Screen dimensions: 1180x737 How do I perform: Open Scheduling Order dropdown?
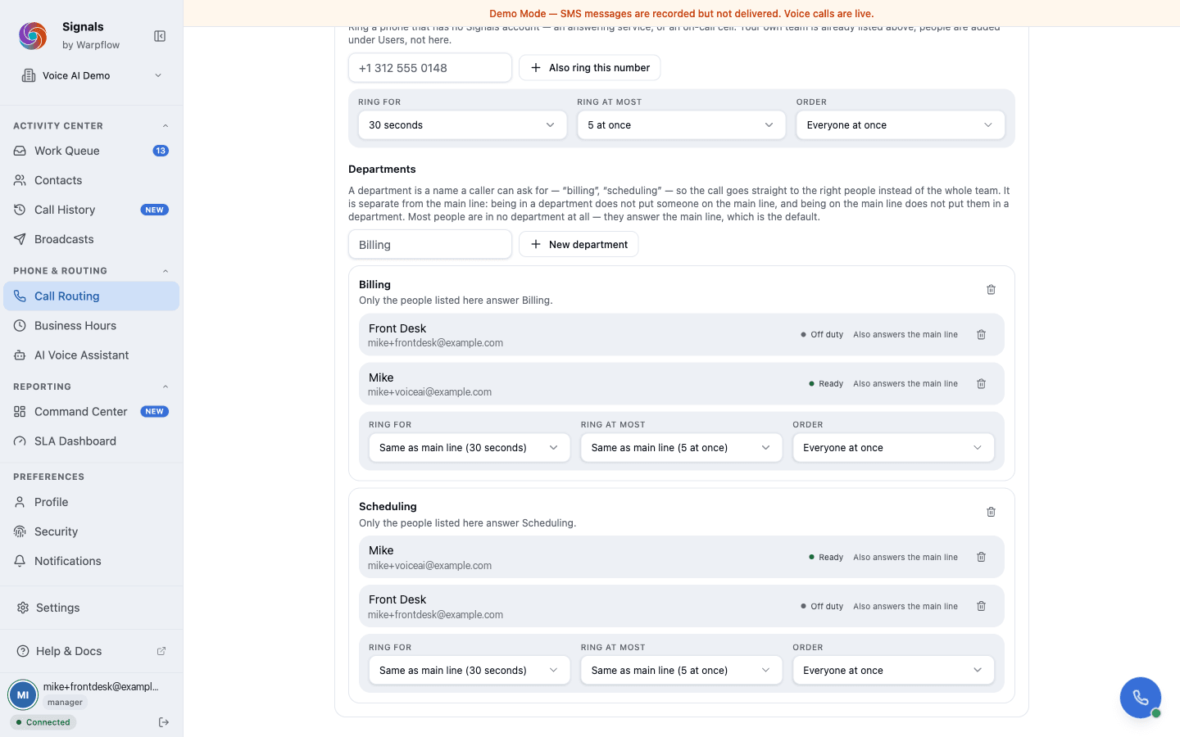pos(893,671)
